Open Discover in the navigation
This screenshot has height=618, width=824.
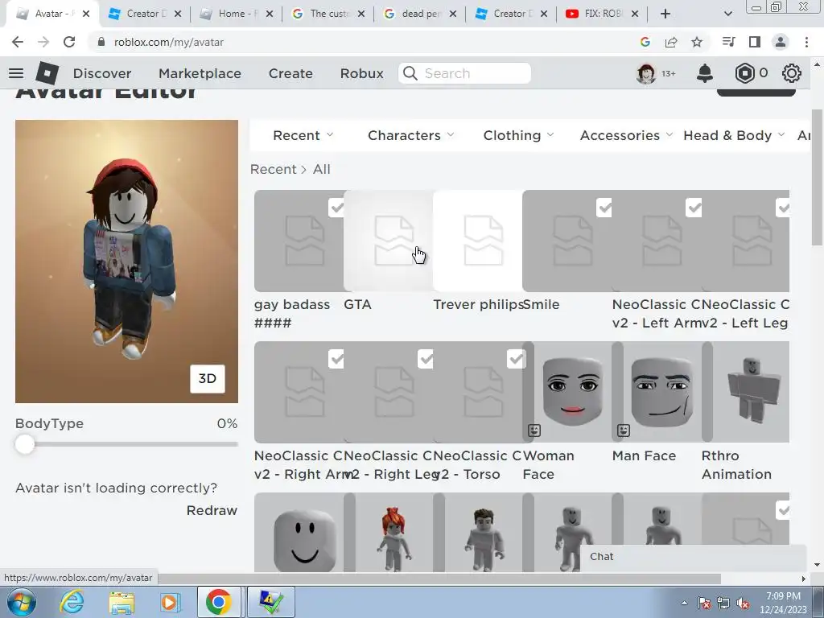tap(102, 73)
